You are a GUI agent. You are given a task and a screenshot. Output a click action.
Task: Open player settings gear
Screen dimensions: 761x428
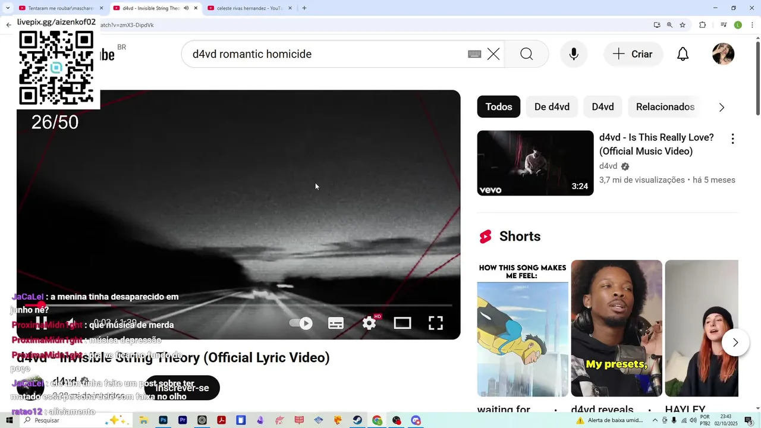click(x=369, y=323)
